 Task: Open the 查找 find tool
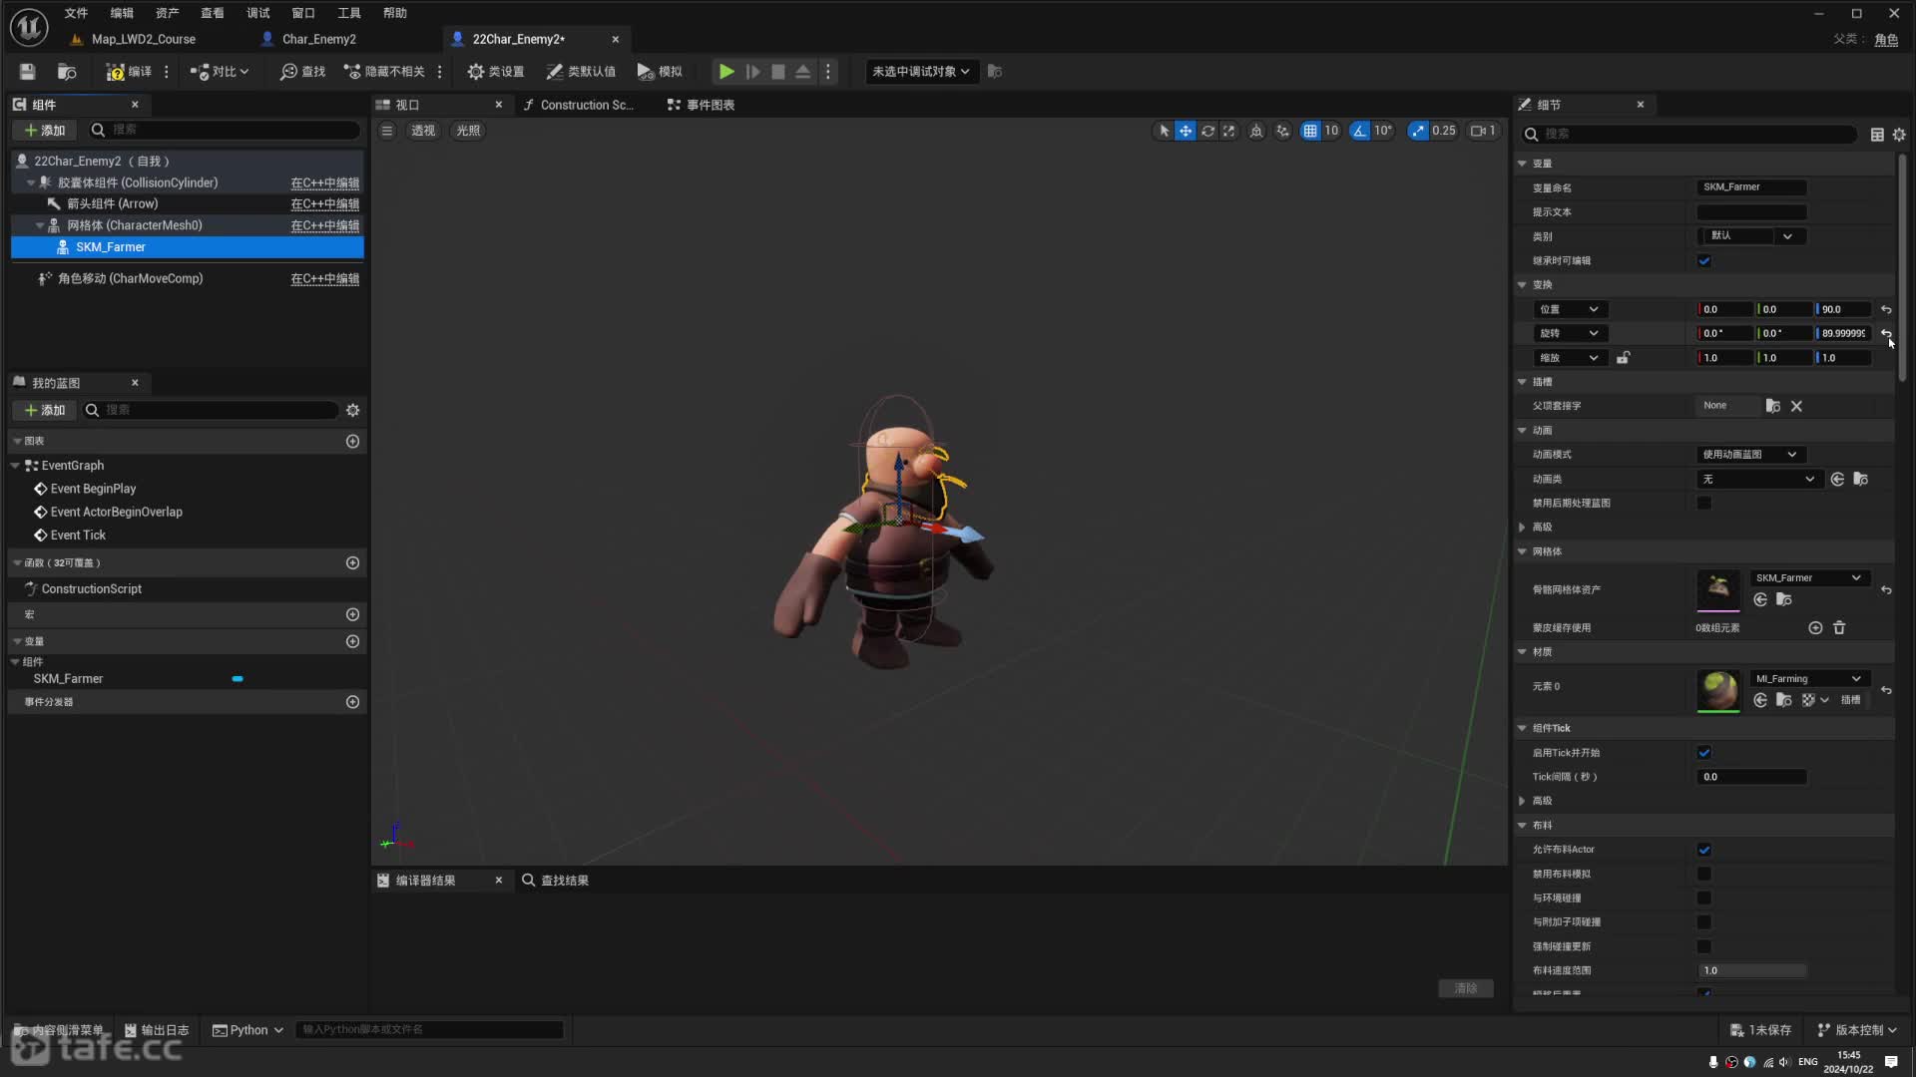click(303, 72)
